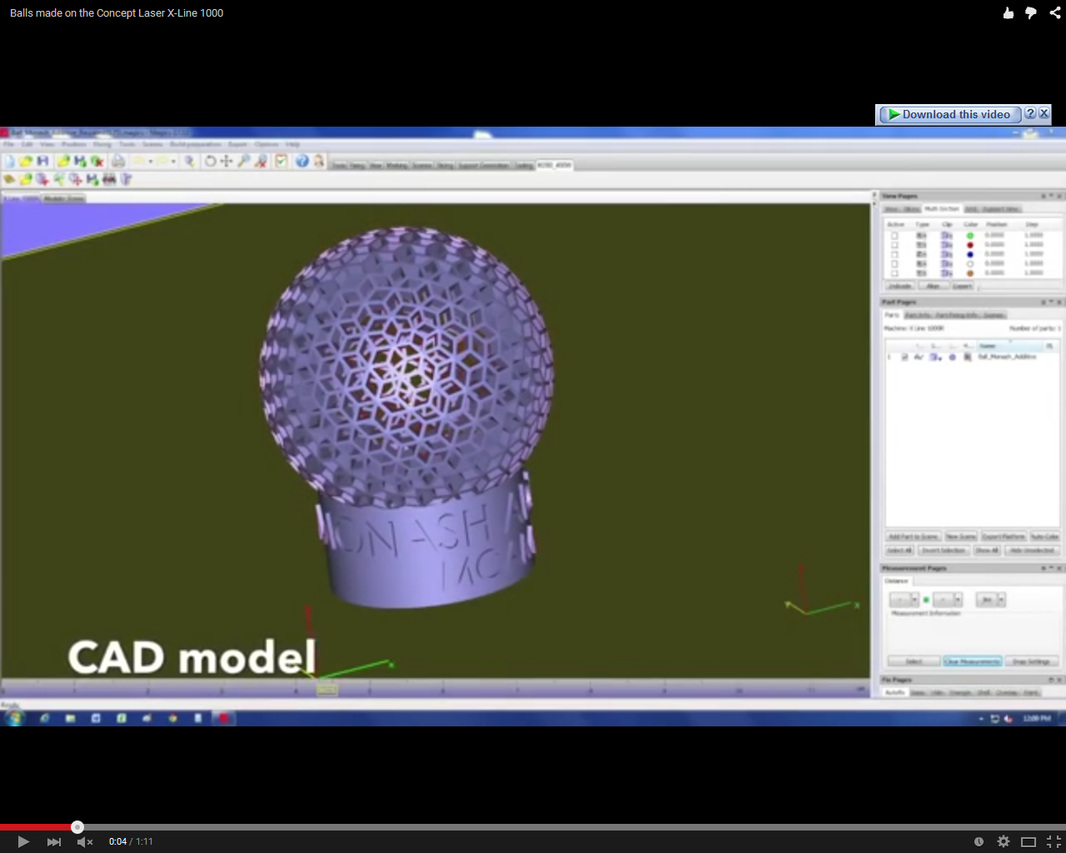Play the video
1066x853 pixels.
[23, 841]
